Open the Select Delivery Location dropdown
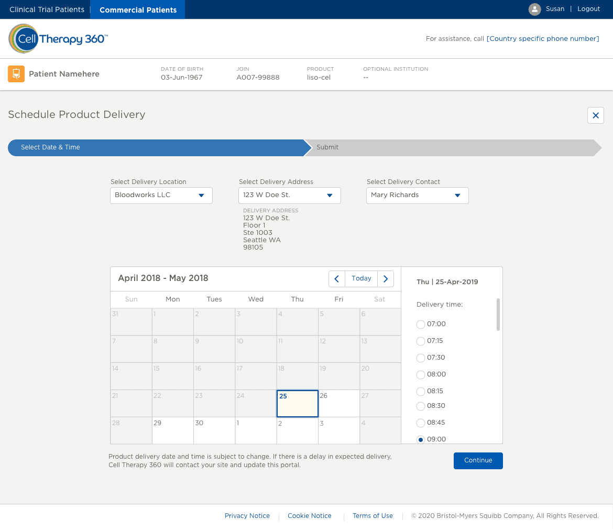Viewport: 613px width, 529px height. [161, 195]
